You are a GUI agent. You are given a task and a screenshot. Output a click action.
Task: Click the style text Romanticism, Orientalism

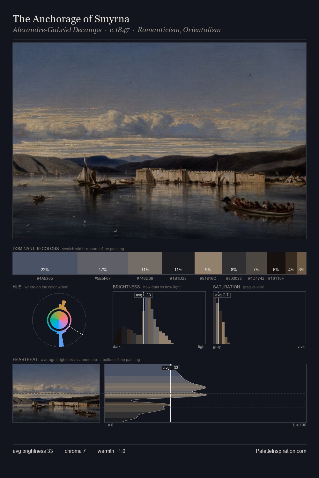pyautogui.click(x=179, y=30)
